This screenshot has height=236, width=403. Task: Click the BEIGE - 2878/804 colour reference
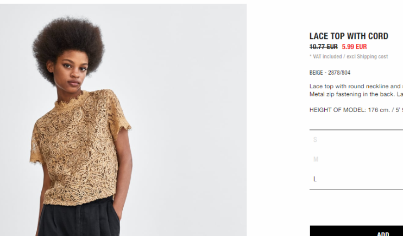click(x=330, y=73)
